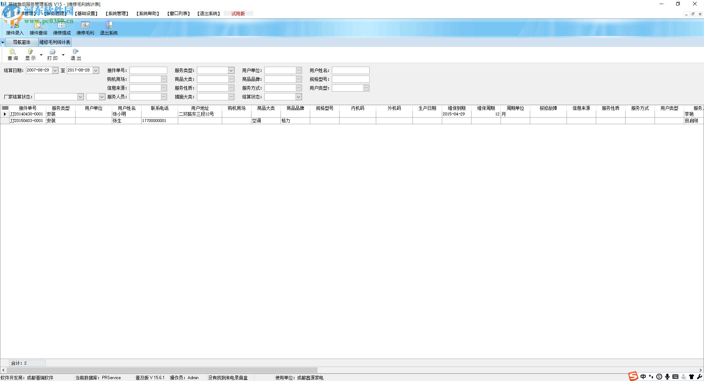Open the Sogou soft keyboard
This screenshot has height=381, width=704.
pos(675,377)
